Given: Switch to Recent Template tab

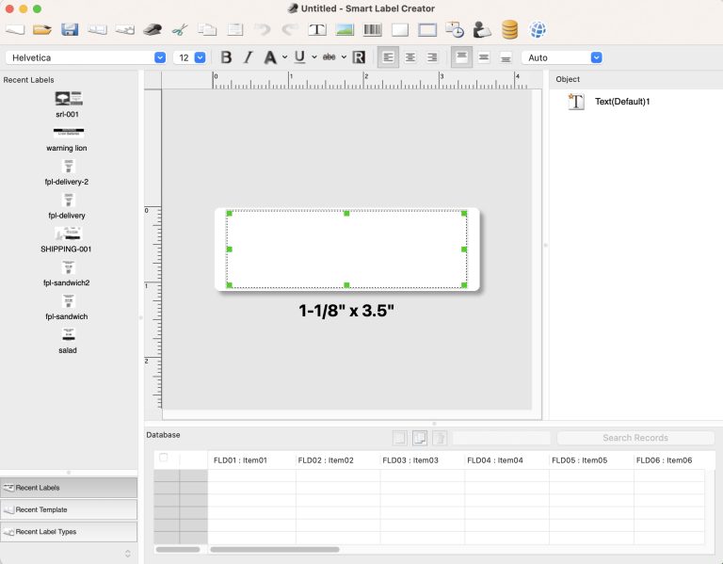Looking at the screenshot, I should point(69,509).
